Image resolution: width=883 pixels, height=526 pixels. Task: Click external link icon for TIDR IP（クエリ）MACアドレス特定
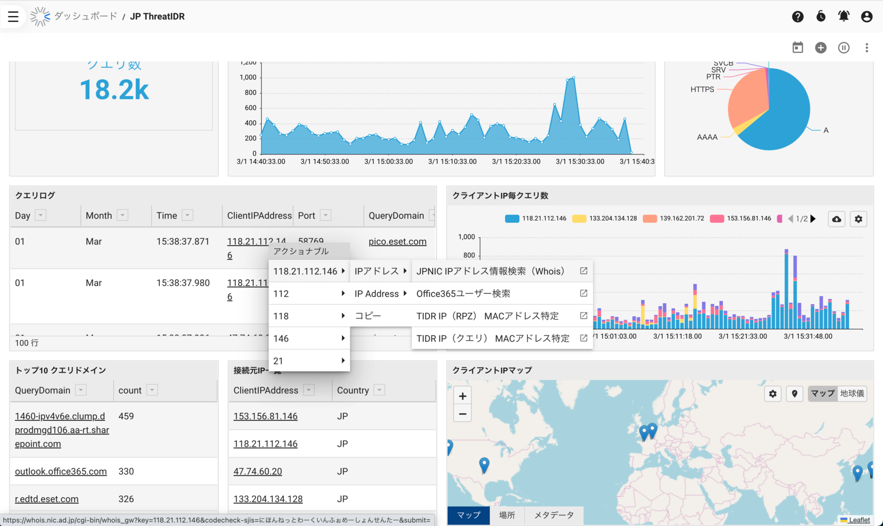tap(583, 338)
